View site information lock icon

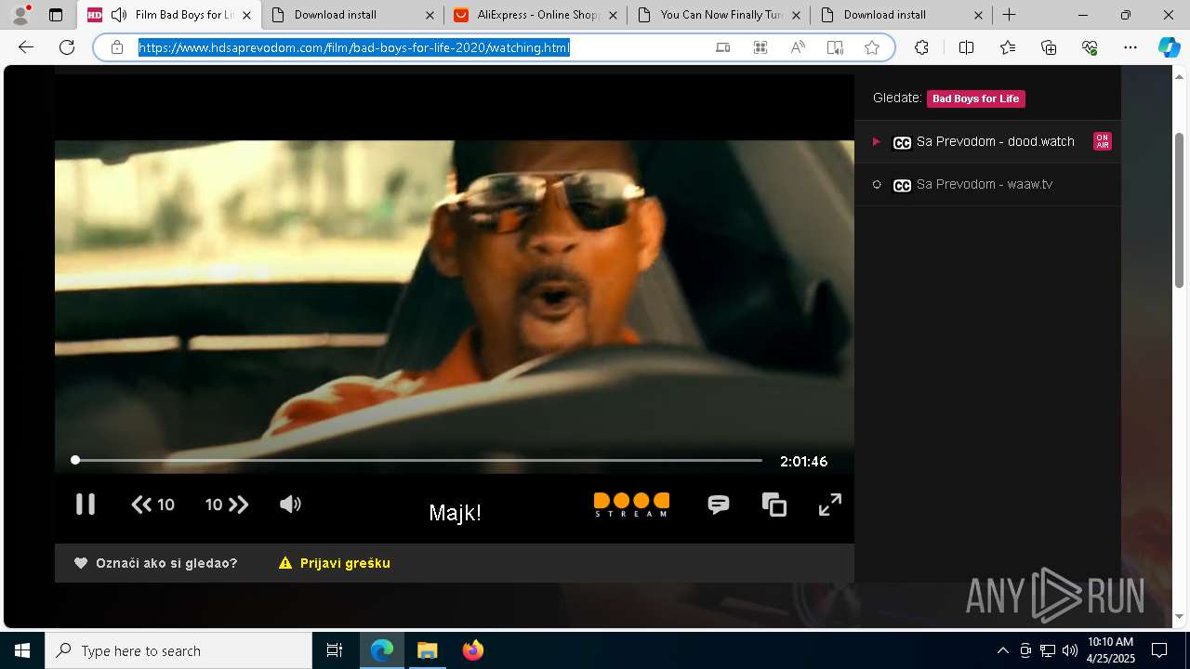point(116,47)
